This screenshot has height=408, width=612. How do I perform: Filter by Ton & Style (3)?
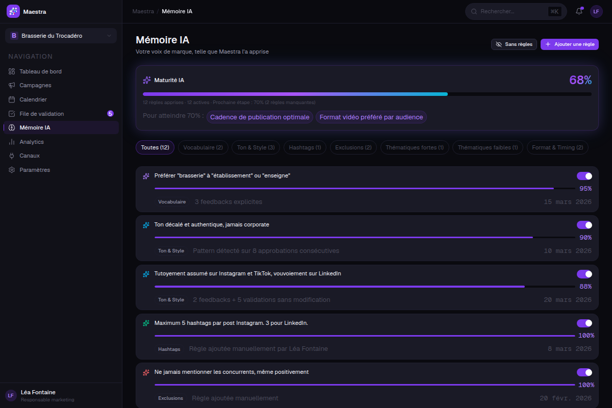[x=256, y=147]
